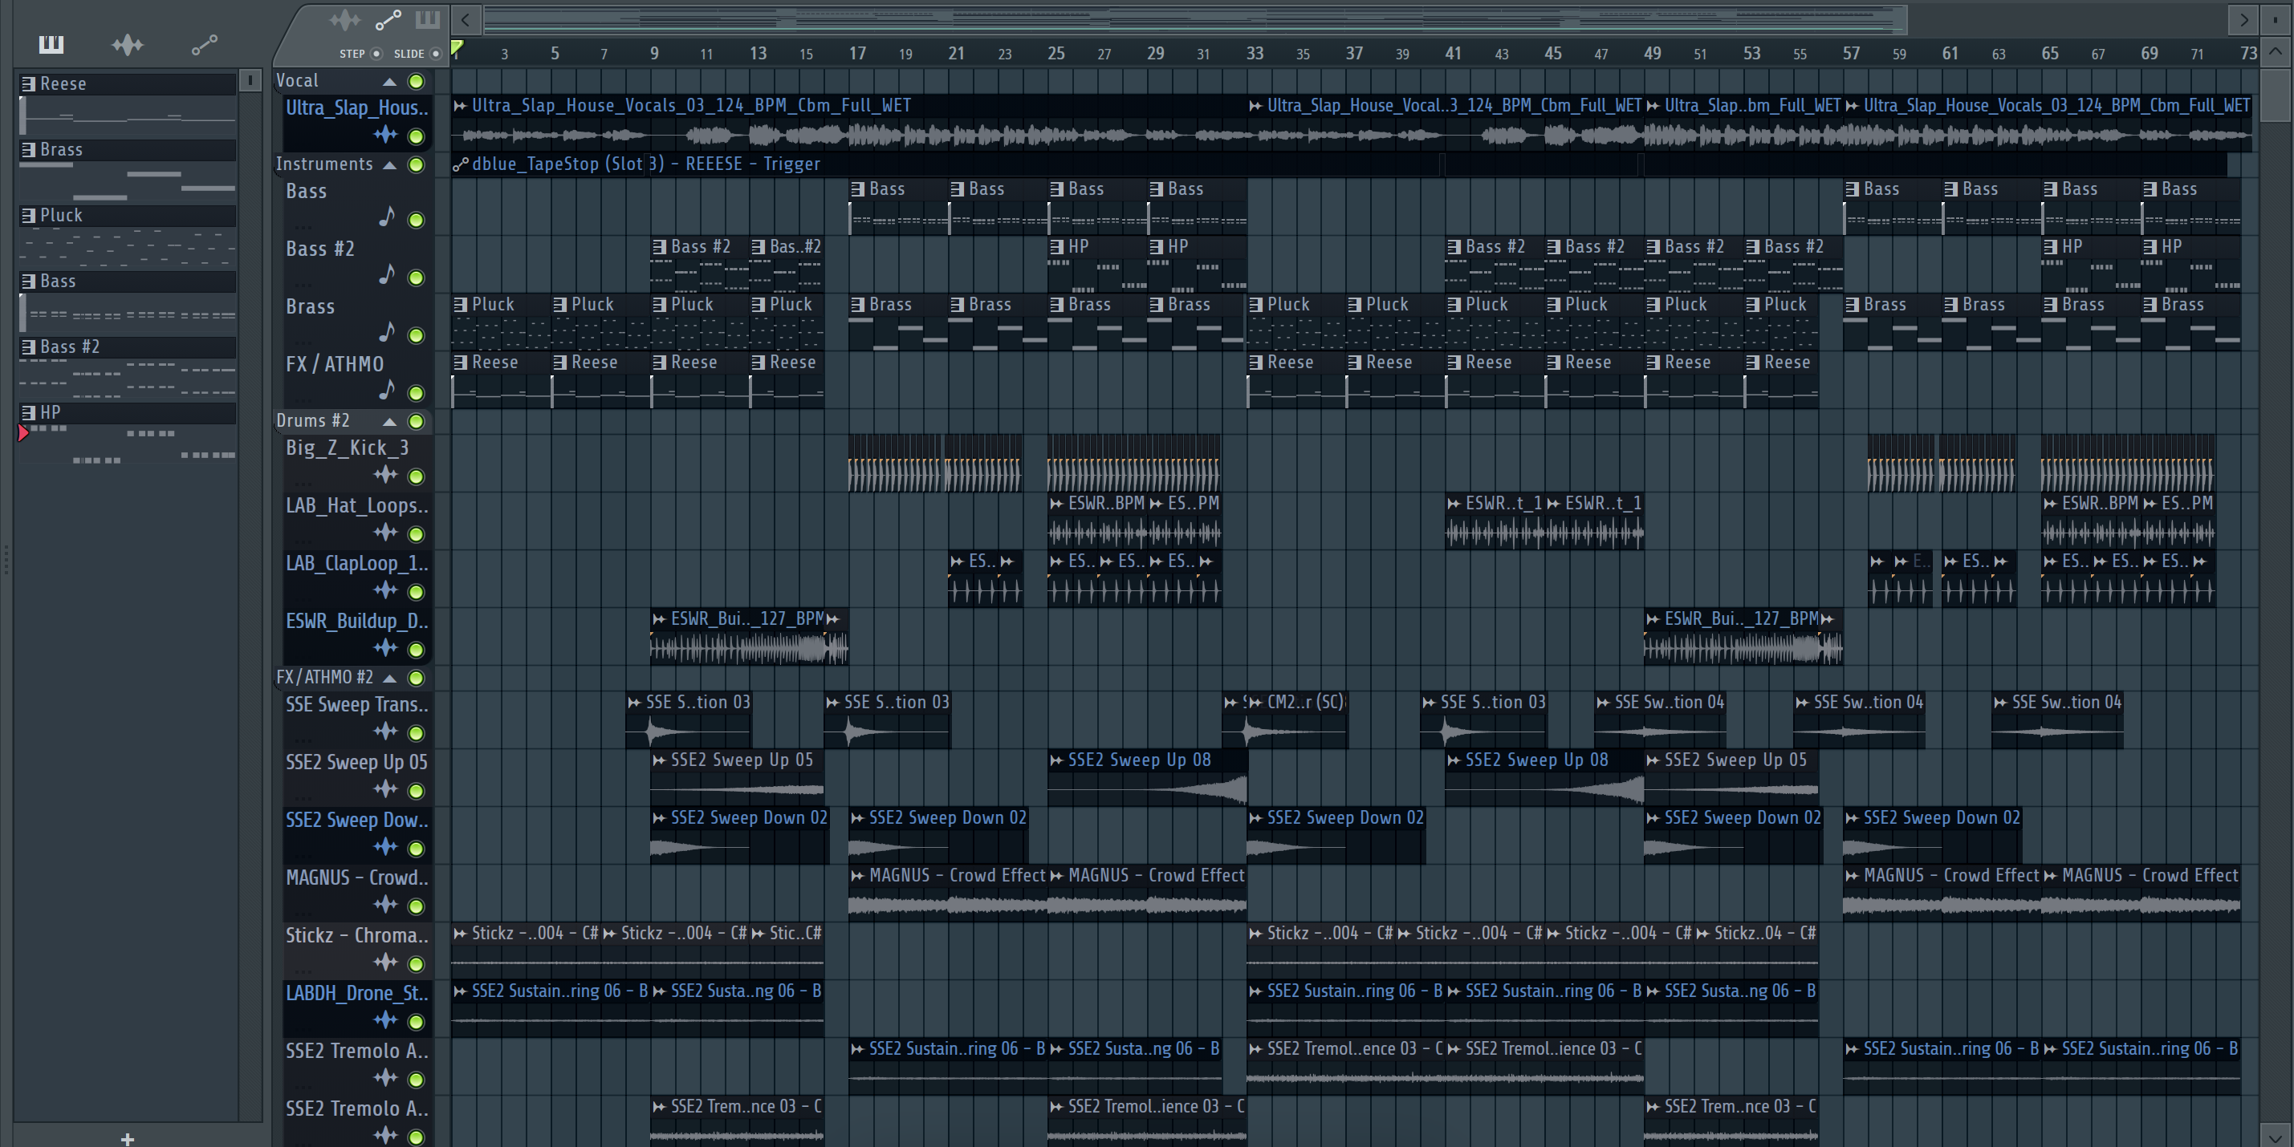This screenshot has height=1147, width=2294.
Task: Select CM2..r (SC) clip on sweep track
Action: [1298, 719]
